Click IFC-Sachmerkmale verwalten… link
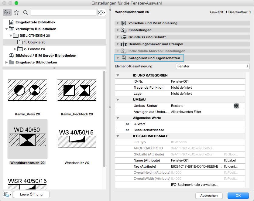 (x=194, y=185)
